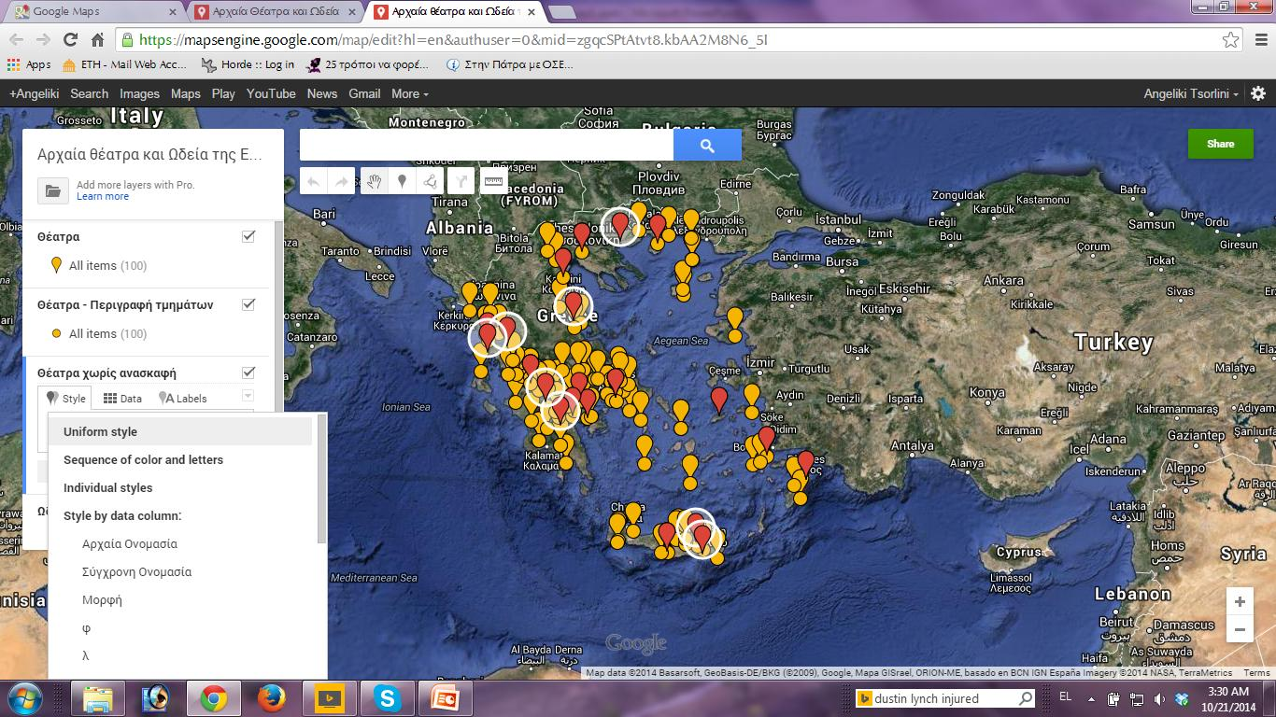The image size is (1276, 717).
Task: Select the ruler measure distances tool
Action: [493, 182]
